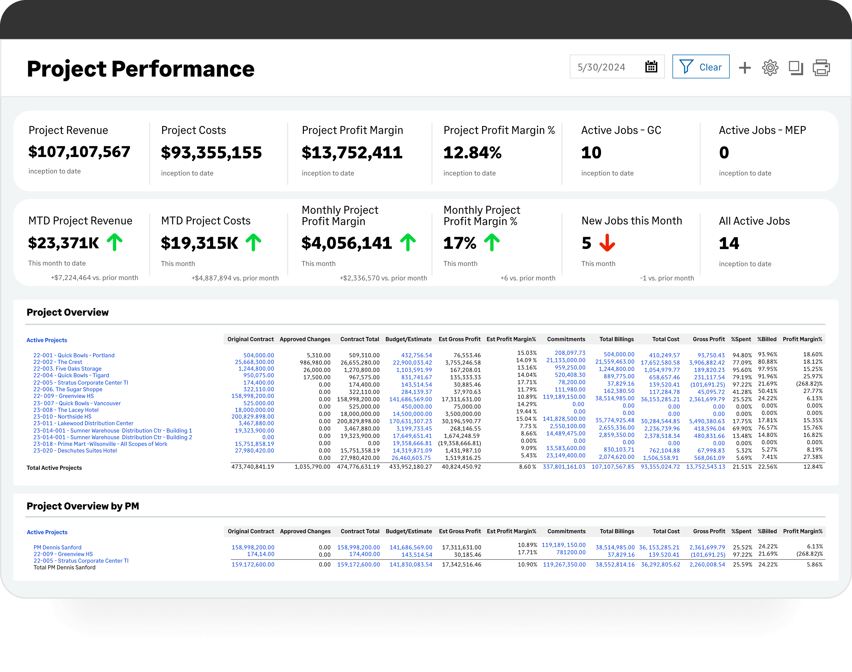This screenshot has height=672, width=852.
Task: Open project 23- 007 - Quick Bowls - Vancouver
Action: click(77, 403)
